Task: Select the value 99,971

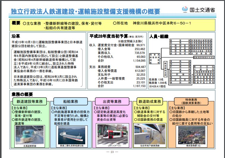Action: [141, 45]
